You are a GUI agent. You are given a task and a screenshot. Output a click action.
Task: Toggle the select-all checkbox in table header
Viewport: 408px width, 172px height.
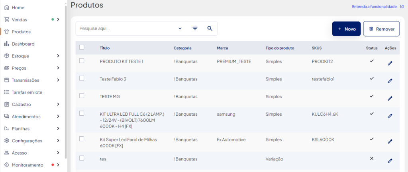tap(82, 47)
